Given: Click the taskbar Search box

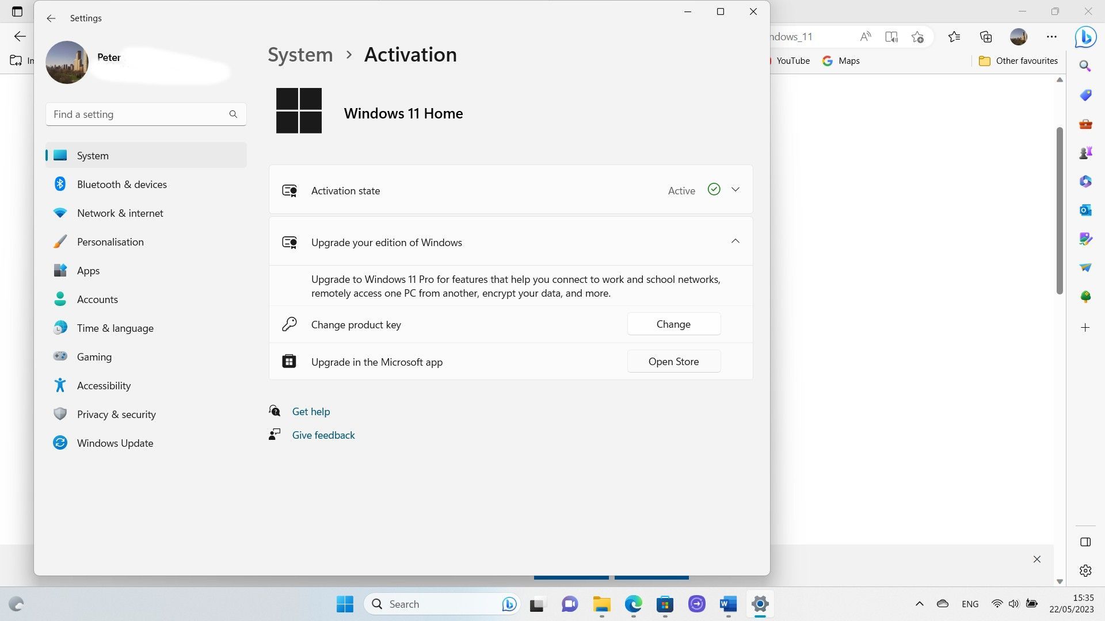Looking at the screenshot, I should (441, 604).
